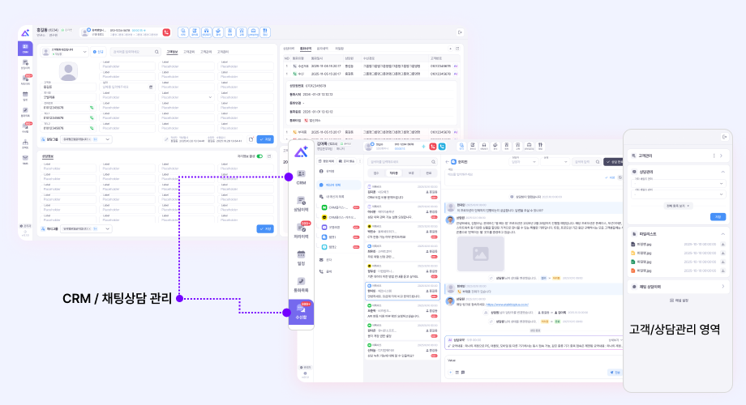Open CRM in the enlarged chat sidebar
Screen dimensions: 746x405
pyautogui.click(x=301, y=177)
